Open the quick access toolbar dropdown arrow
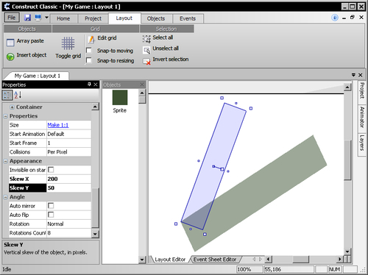The height and width of the screenshot is (275, 368). tap(46, 18)
